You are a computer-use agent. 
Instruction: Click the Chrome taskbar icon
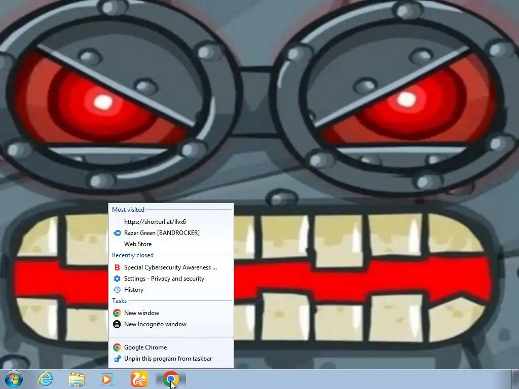click(170, 379)
